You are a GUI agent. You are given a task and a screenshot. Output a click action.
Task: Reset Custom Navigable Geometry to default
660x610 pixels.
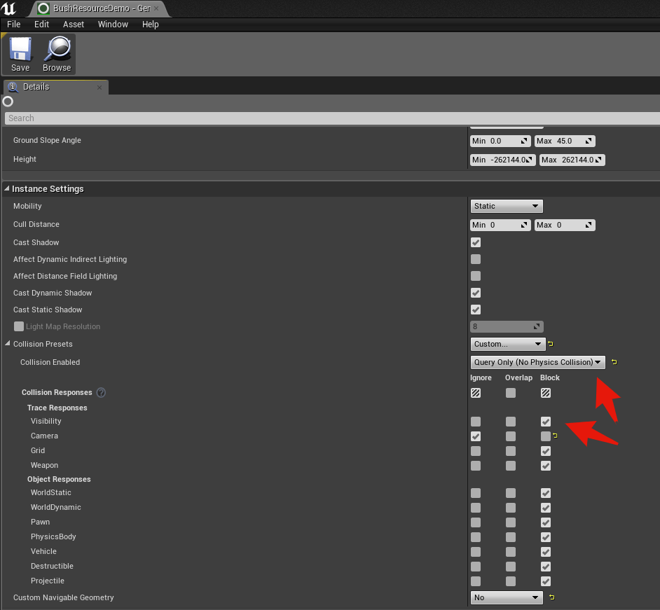pyautogui.click(x=551, y=597)
